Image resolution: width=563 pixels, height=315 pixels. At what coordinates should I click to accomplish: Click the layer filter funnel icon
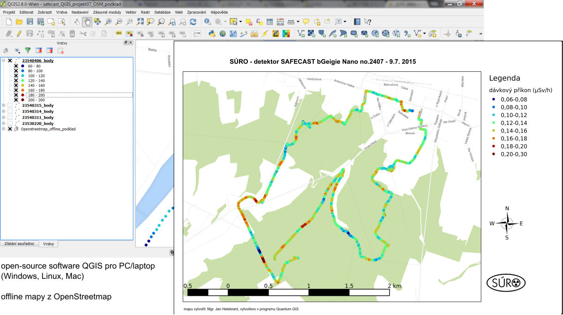28,51
